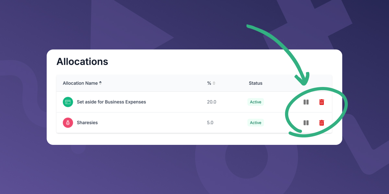This screenshot has width=389, height=194.
Task: Select the pause icon highlighted by the arrow
Action: click(306, 102)
